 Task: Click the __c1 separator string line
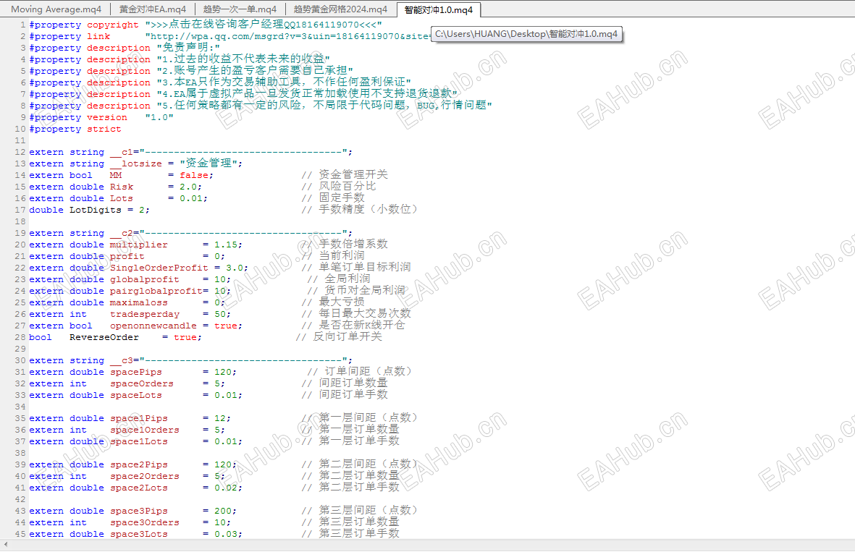point(191,152)
